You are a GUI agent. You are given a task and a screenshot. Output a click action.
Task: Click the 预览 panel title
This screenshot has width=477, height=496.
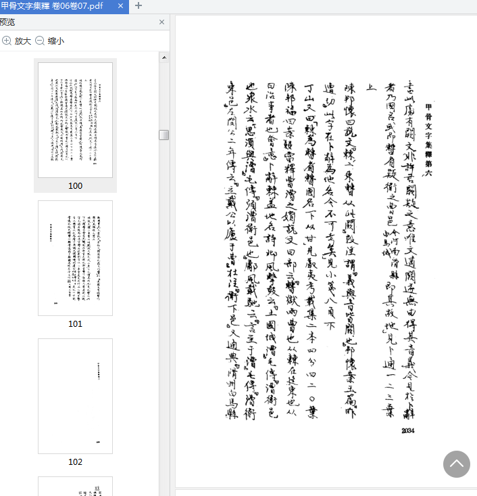[7, 22]
